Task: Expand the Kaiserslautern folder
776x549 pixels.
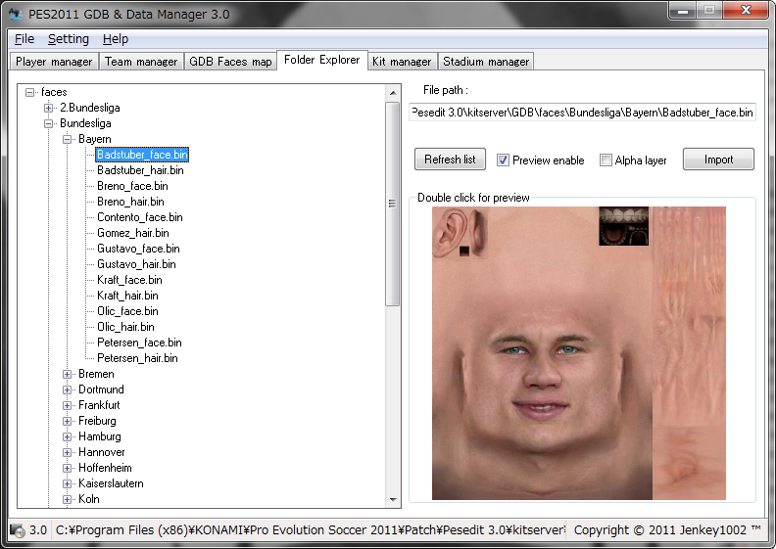Action: [68, 483]
